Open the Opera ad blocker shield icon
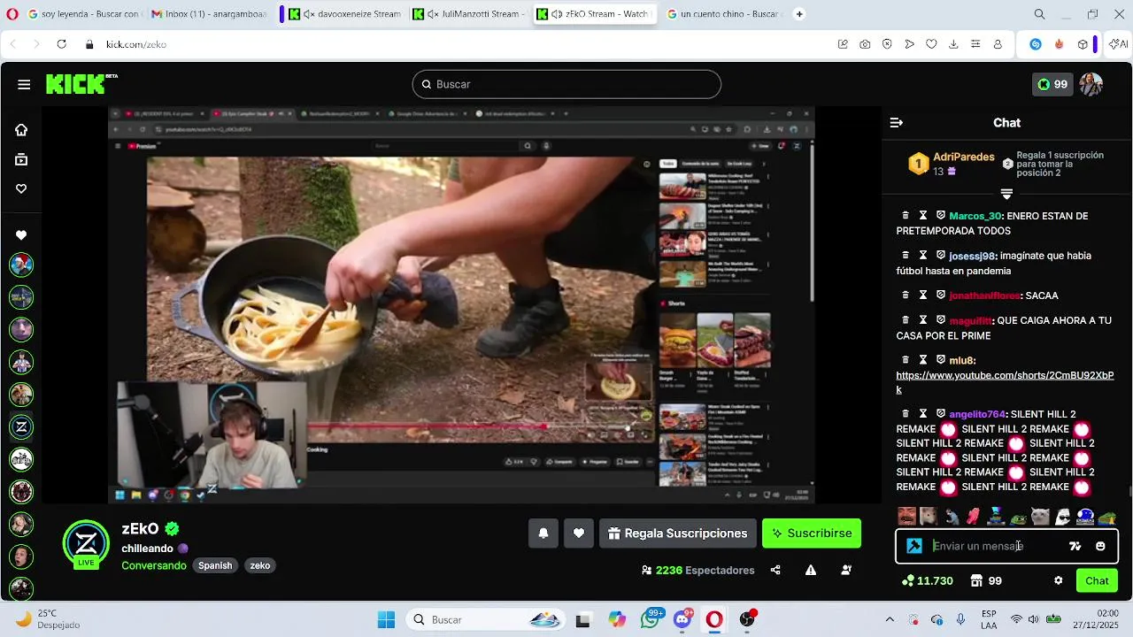Image resolution: width=1133 pixels, height=637 pixels. tap(887, 44)
